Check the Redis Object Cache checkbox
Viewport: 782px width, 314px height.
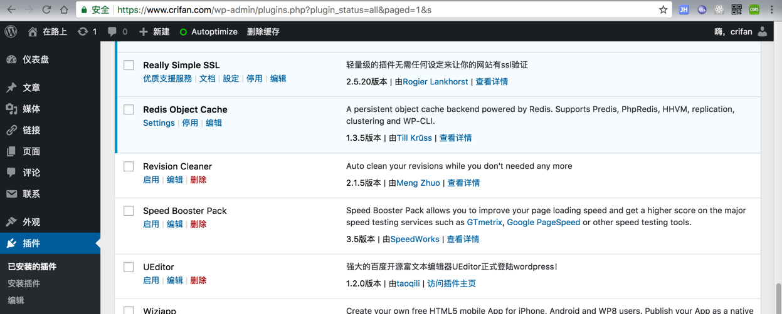click(129, 109)
